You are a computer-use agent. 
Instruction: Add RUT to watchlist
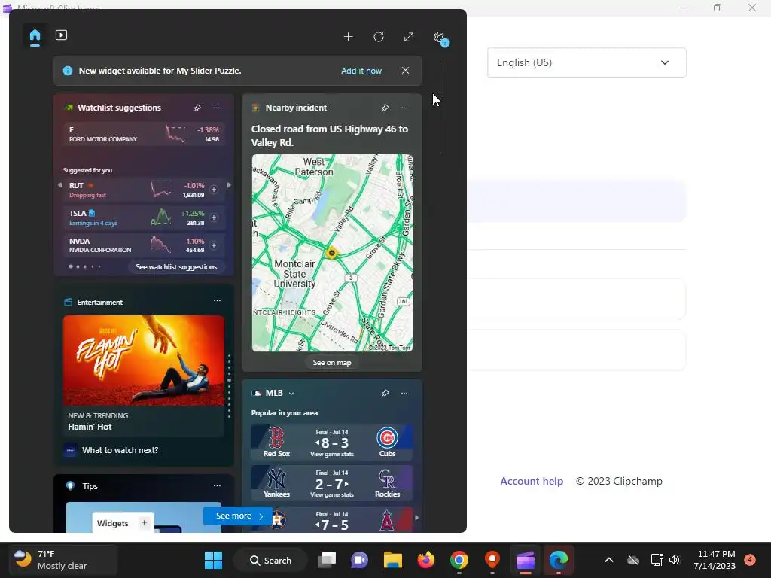click(x=214, y=190)
